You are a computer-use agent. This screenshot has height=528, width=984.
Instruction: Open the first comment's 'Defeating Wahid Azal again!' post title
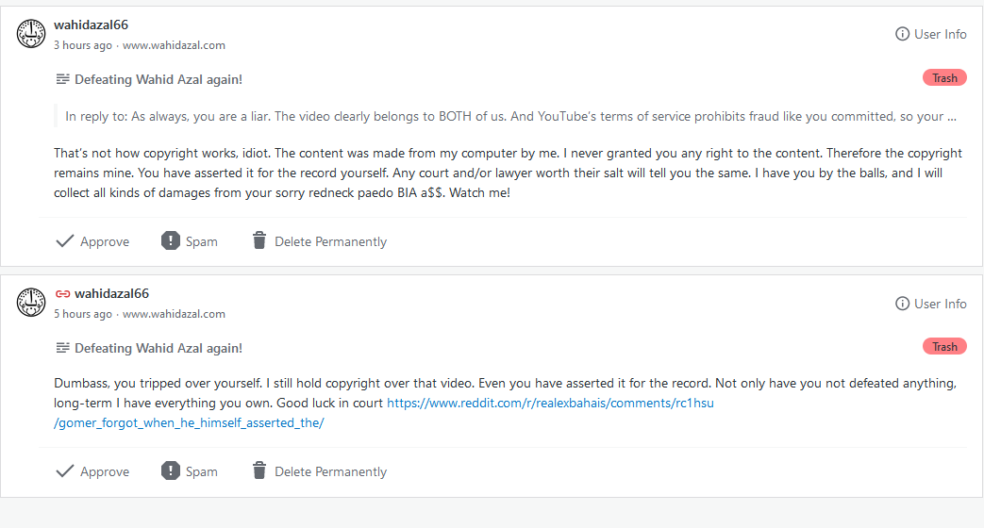tap(158, 79)
